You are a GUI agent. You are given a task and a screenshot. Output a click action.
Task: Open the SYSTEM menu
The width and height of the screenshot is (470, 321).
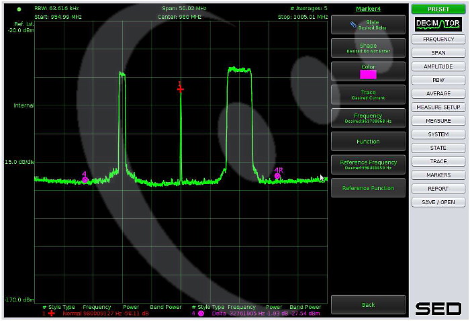[x=438, y=134]
